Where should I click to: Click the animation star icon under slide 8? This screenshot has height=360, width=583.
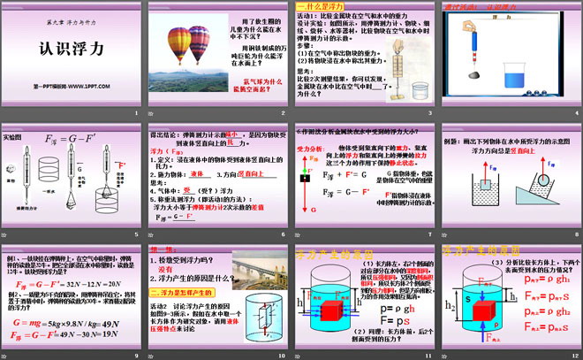coord(444,235)
